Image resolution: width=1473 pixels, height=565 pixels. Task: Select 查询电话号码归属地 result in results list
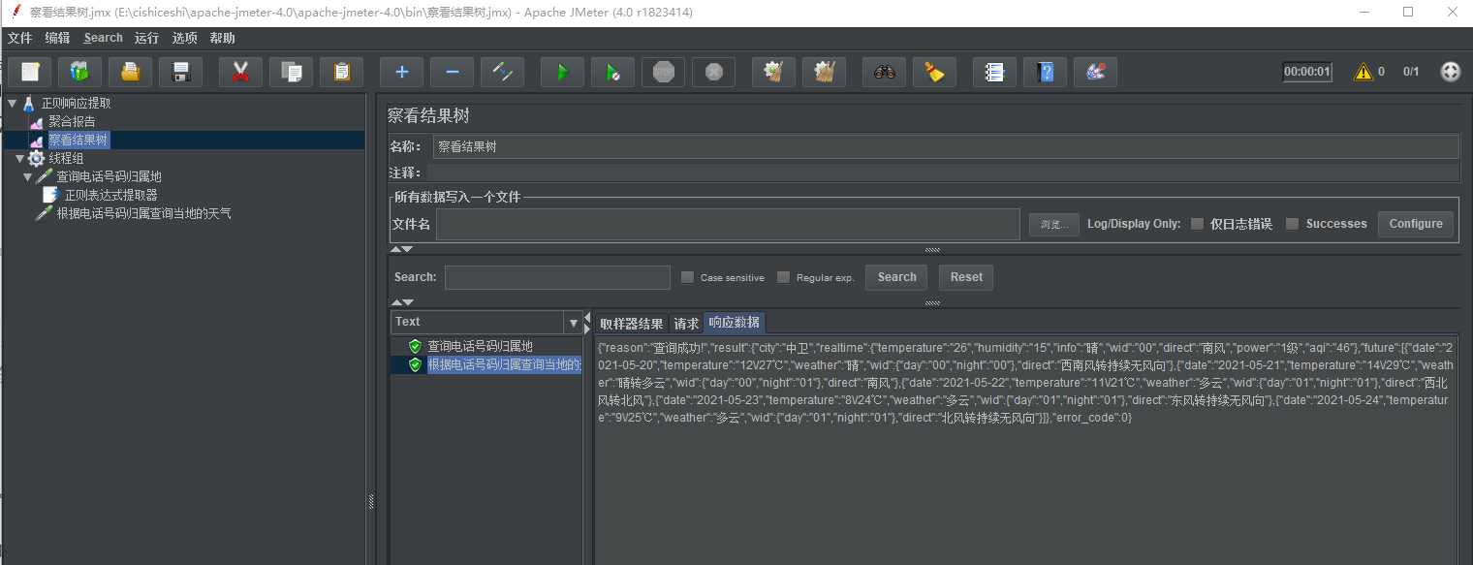click(x=481, y=346)
